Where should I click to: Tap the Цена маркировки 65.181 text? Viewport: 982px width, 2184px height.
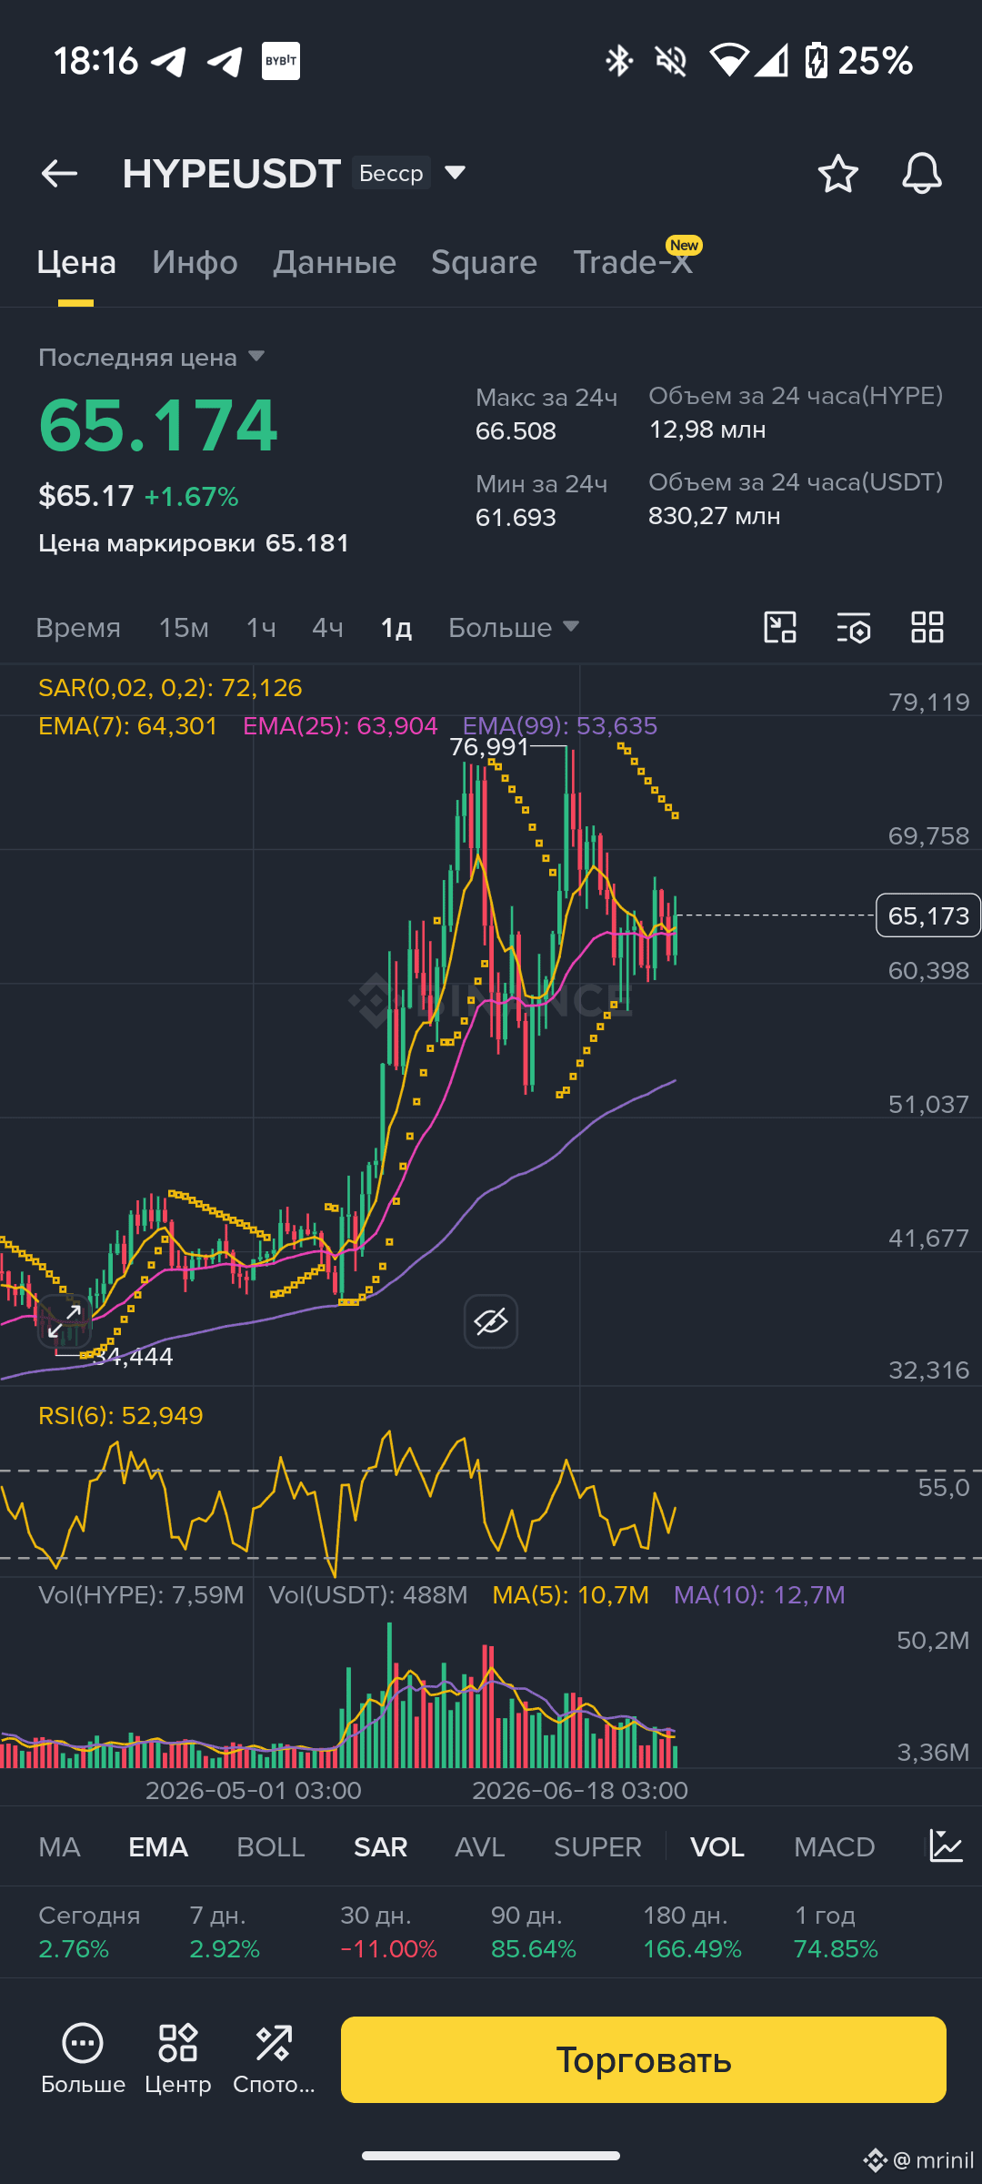click(x=194, y=543)
